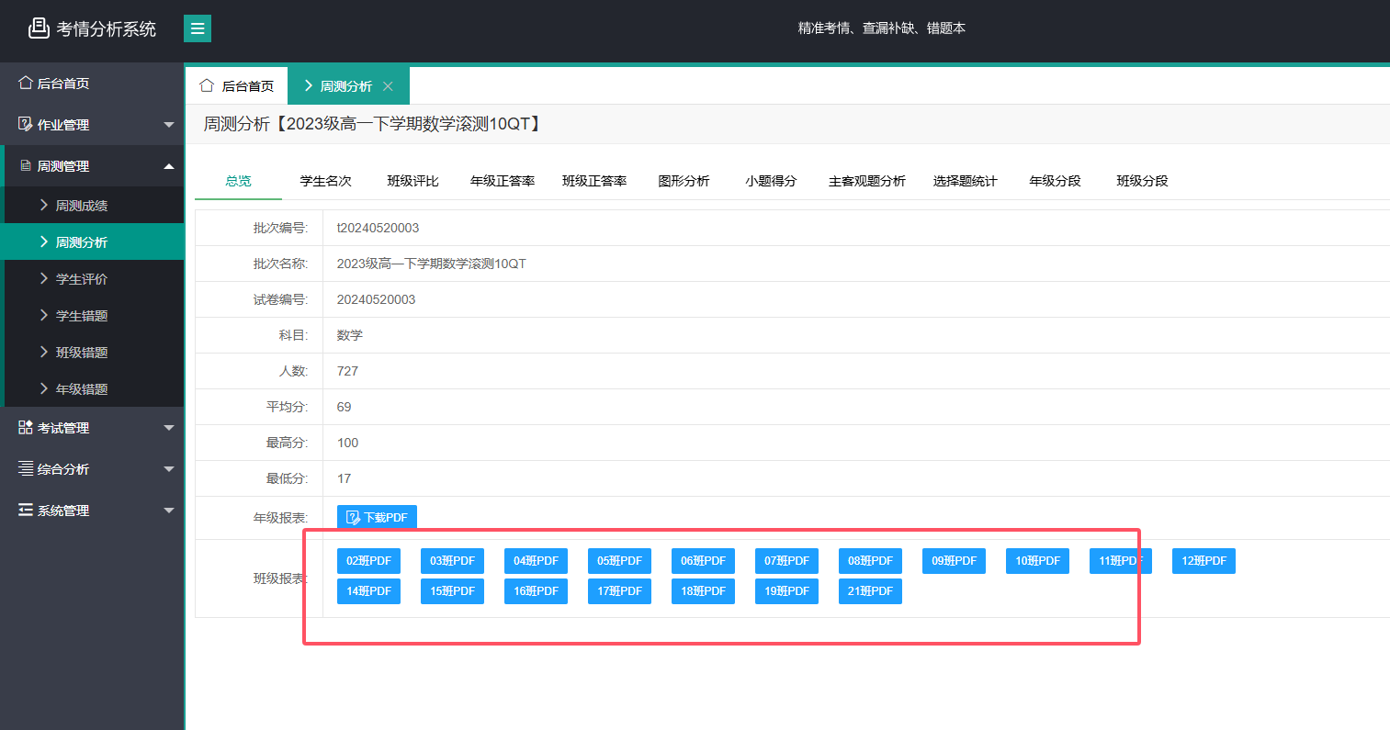Download the 12班PDF report
The height and width of the screenshot is (730, 1390).
pyautogui.click(x=1204, y=560)
